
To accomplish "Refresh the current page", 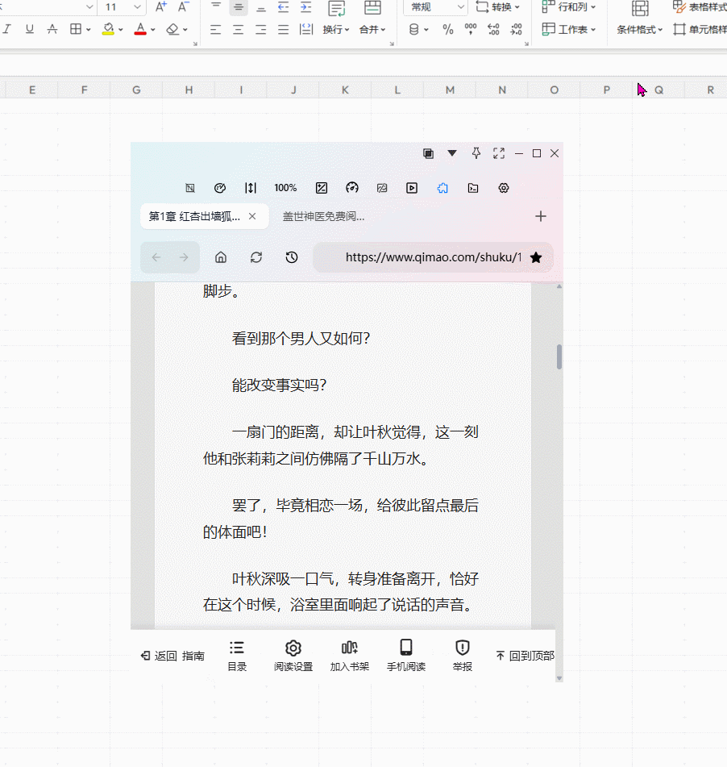I will (x=256, y=256).
